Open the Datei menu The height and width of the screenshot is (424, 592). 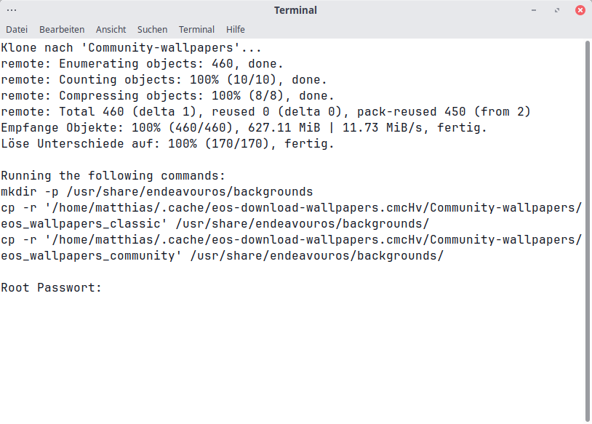click(17, 30)
